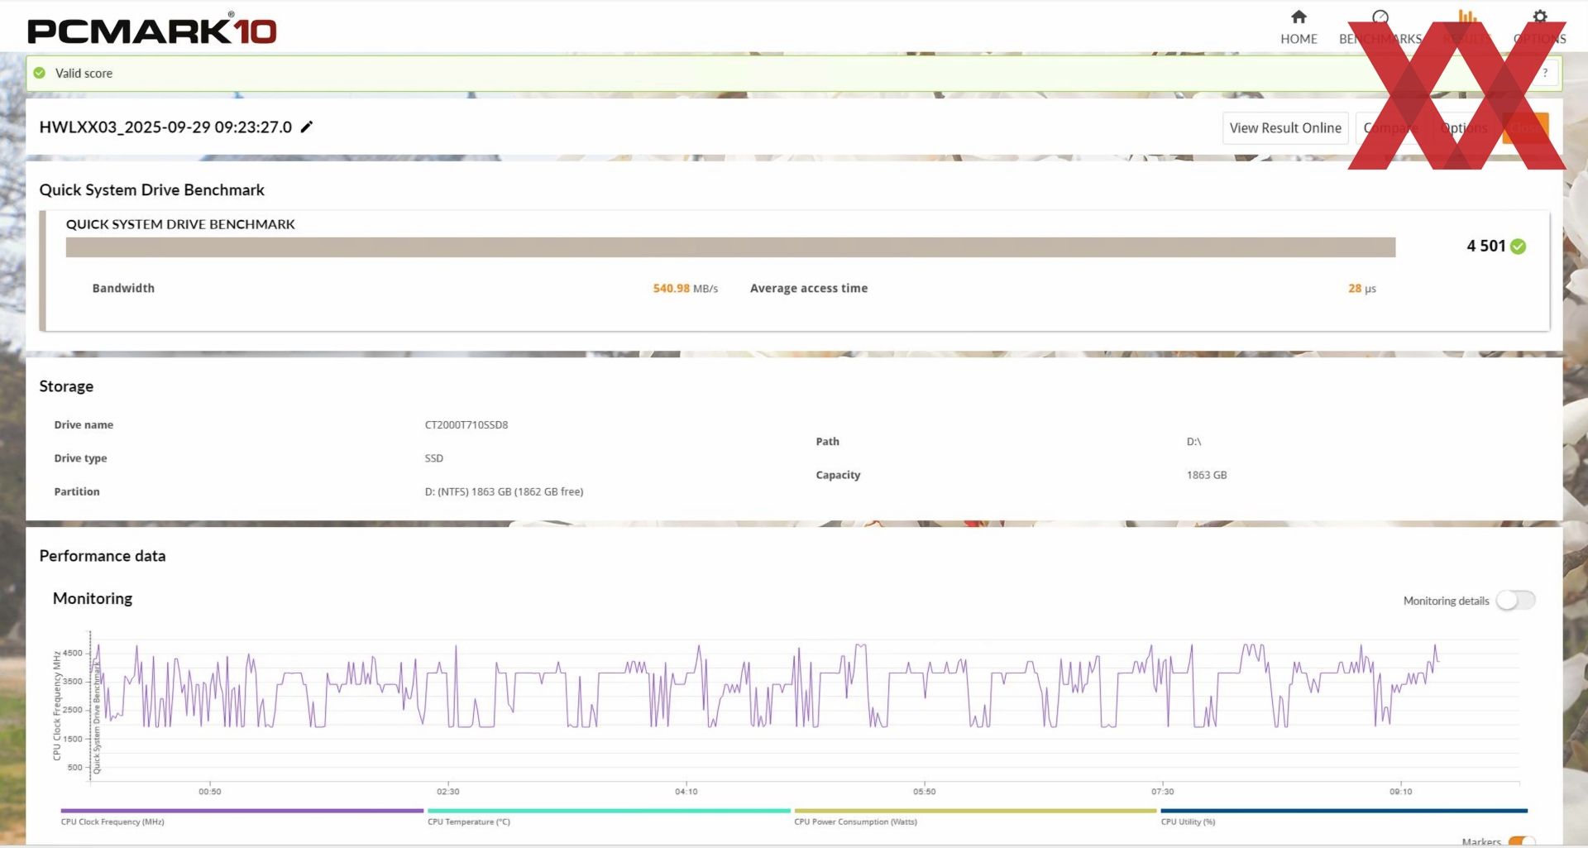
Task: Click the 07:30 time marker on the chart
Action: point(1162,792)
